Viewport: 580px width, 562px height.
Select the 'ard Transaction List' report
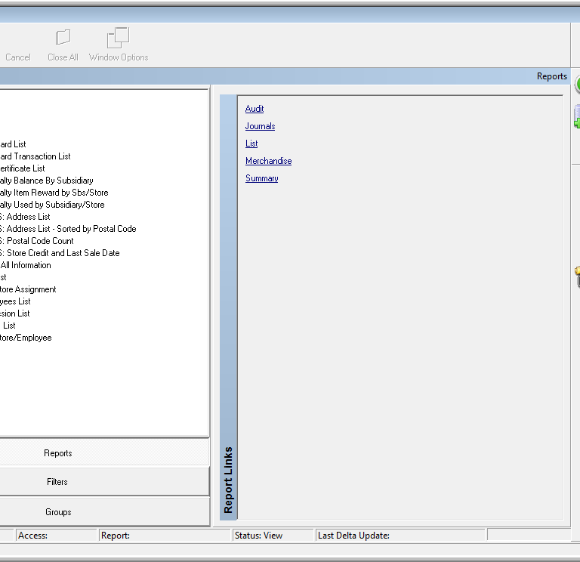coord(35,156)
